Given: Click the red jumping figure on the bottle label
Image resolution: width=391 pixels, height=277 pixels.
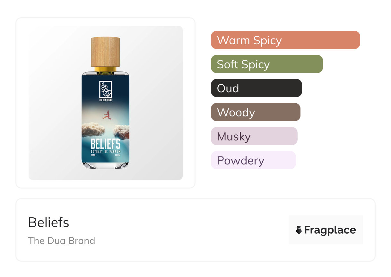Looking at the screenshot, I should pos(107,115).
